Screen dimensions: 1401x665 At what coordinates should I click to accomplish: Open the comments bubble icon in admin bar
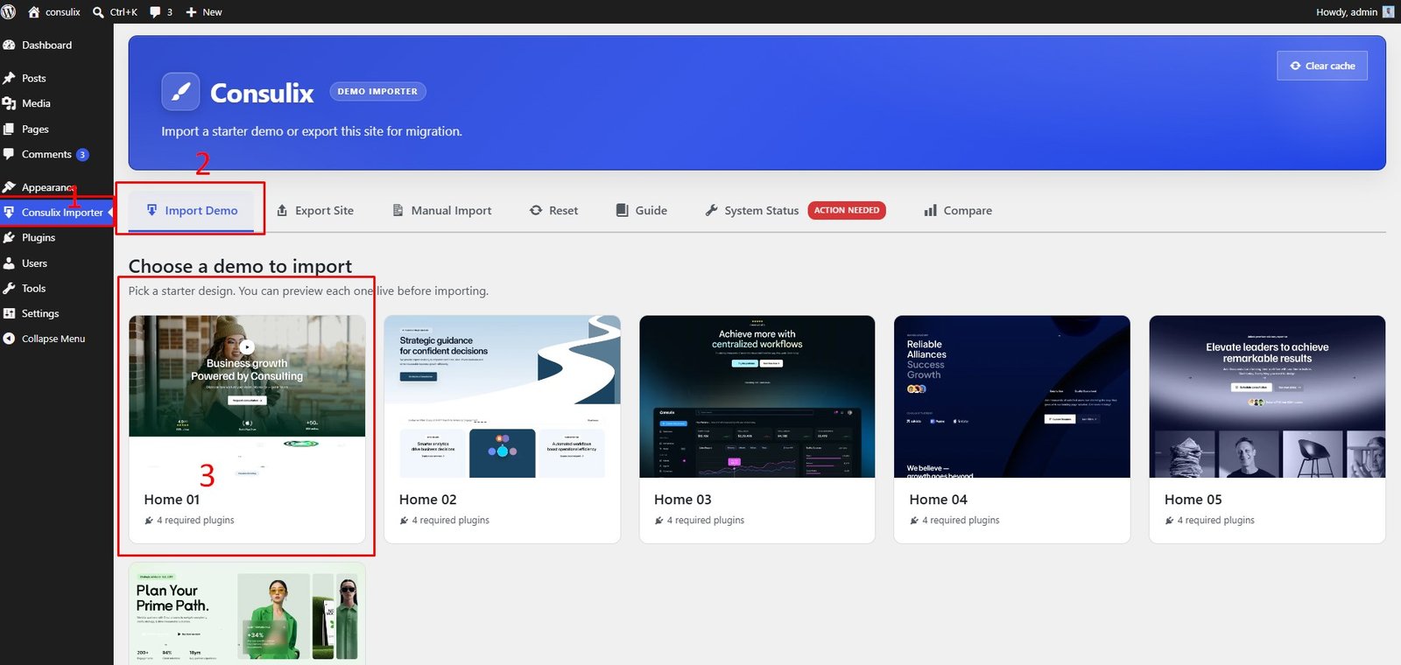point(155,12)
